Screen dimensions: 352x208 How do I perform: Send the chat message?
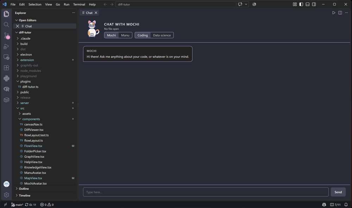coord(338,192)
